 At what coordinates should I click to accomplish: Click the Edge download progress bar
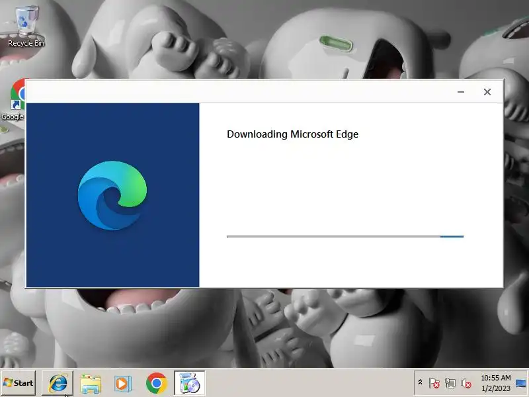click(345, 237)
